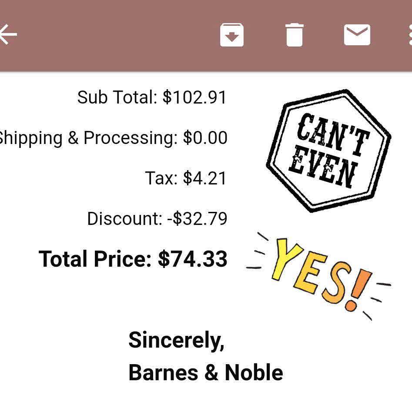
Task: Select the -$32.79 discount amount
Action: pos(197,218)
